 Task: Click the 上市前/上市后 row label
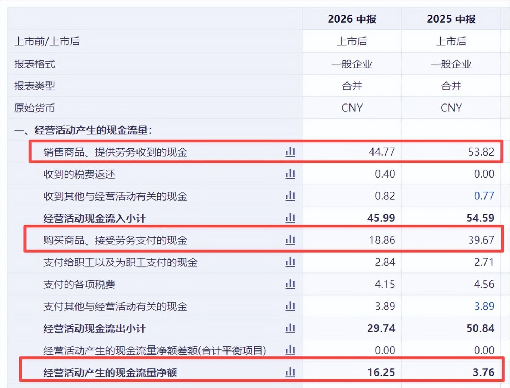[47, 41]
